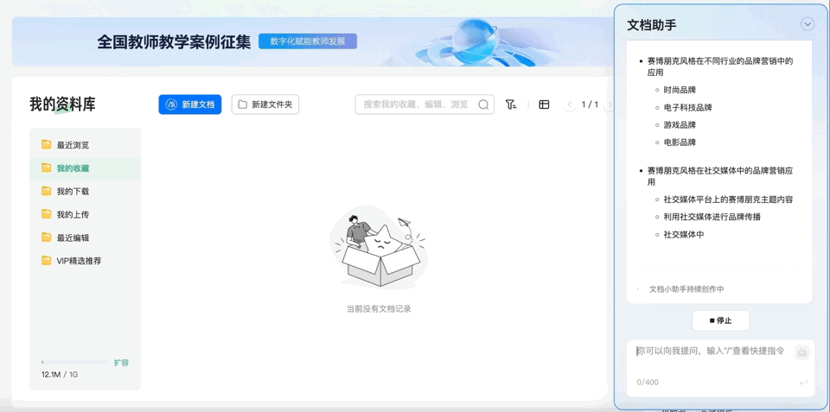Click the 文档助手 panel title
The width and height of the screenshot is (830, 412).
pos(651,25)
